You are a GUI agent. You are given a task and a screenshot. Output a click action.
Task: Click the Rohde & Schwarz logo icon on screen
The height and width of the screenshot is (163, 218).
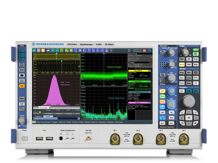pyautogui.click(x=150, y=50)
